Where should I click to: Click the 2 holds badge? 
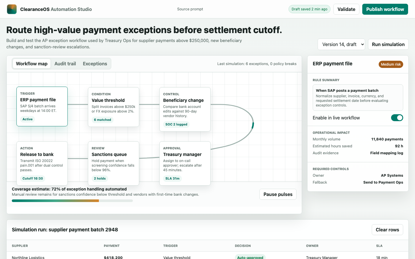[x=100, y=178]
